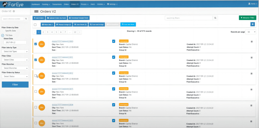Open the row menu for order 6666333344441004
The width and height of the screenshot is (259, 128).
tap(251, 105)
